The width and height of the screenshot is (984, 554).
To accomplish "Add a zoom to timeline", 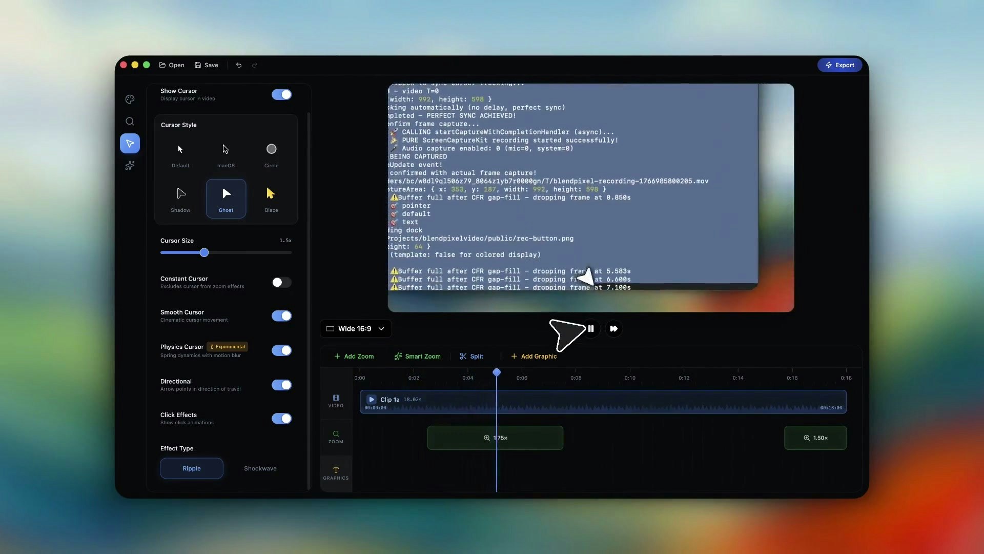I will pos(354,356).
